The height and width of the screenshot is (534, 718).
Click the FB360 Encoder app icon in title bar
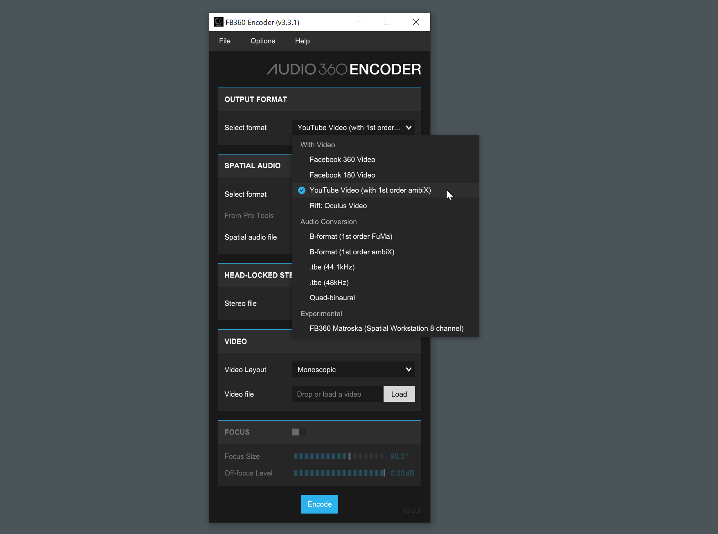[x=219, y=22]
